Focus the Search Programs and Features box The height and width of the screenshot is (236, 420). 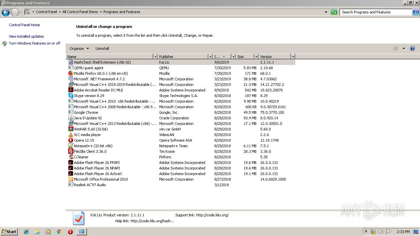(x=376, y=12)
